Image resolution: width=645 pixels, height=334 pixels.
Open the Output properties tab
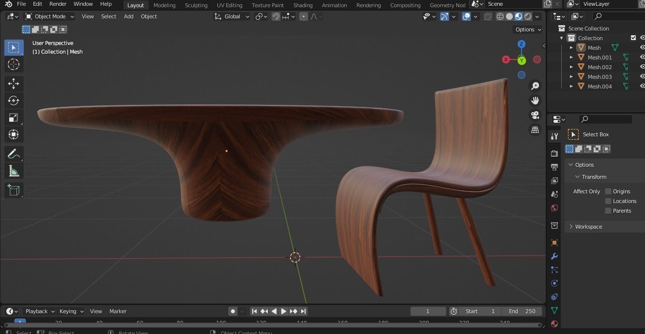554,167
